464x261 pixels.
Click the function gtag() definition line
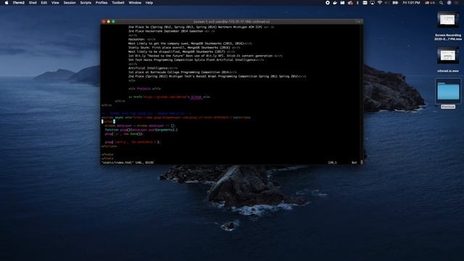[141, 130]
